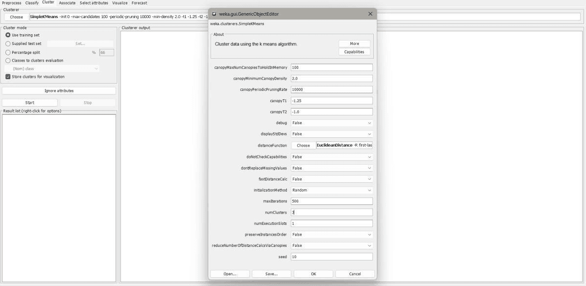Switch to the Preprocess tab
Screen dimensions: 586x286
point(12,3)
